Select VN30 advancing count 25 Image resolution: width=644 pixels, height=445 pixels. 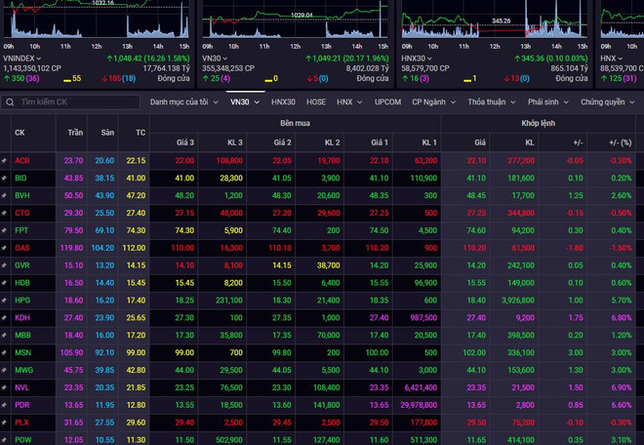(x=215, y=78)
